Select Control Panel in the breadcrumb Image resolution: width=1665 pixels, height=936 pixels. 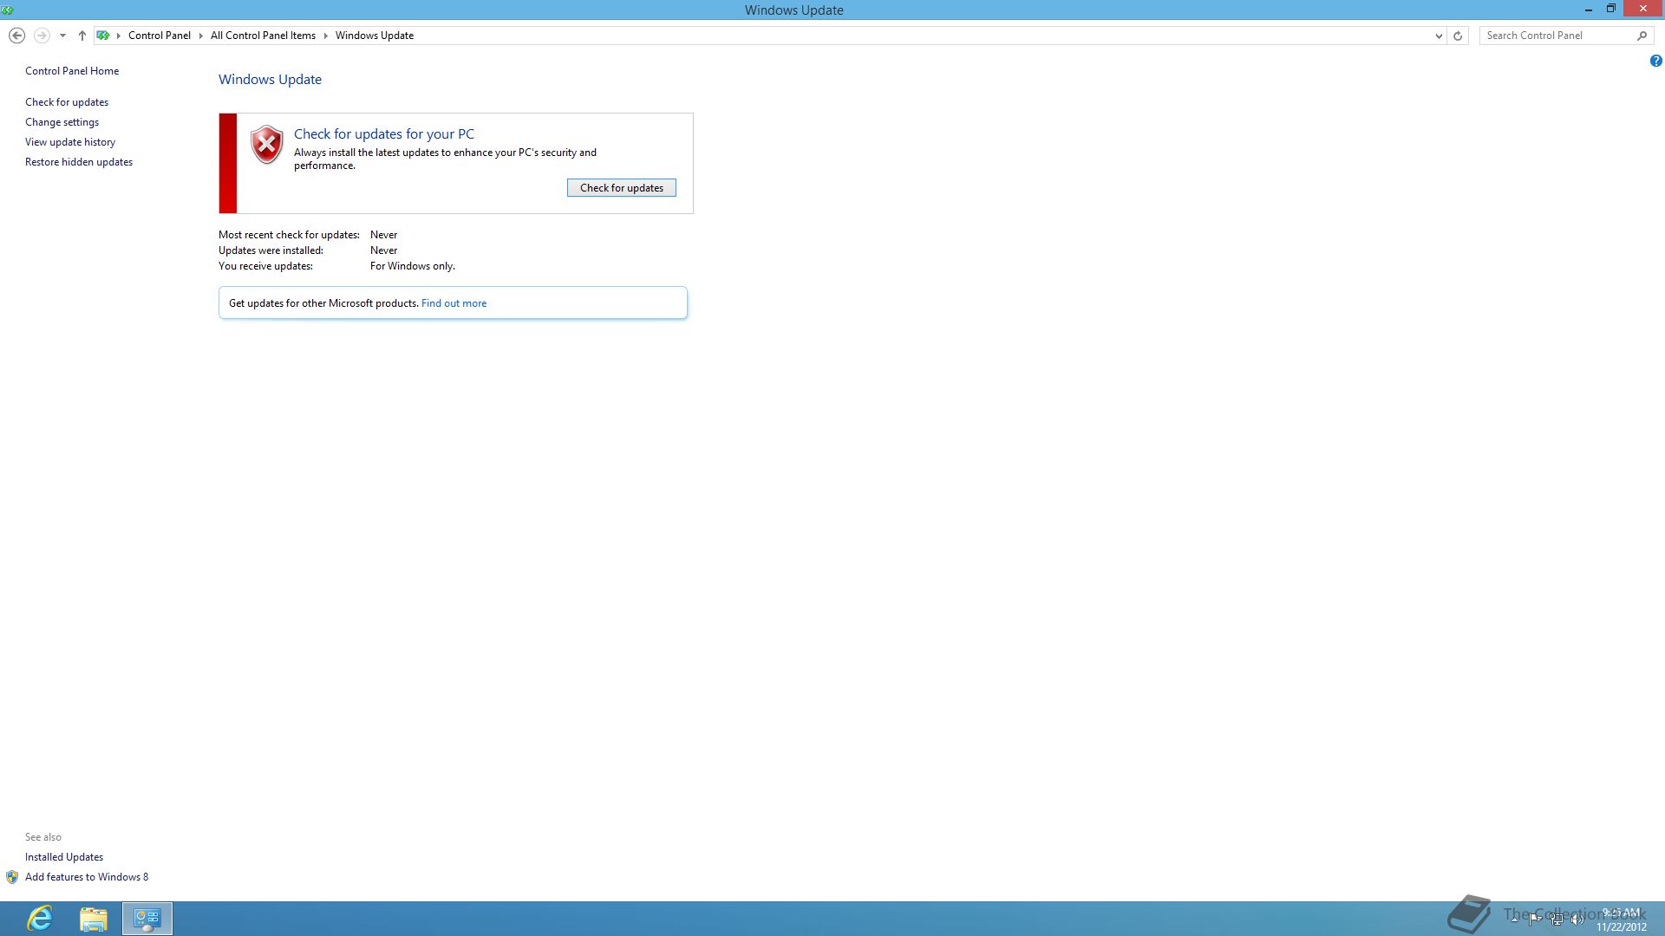(x=160, y=36)
